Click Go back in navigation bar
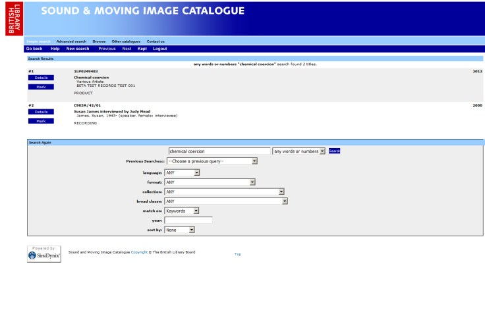485x318 pixels. pyautogui.click(x=34, y=49)
